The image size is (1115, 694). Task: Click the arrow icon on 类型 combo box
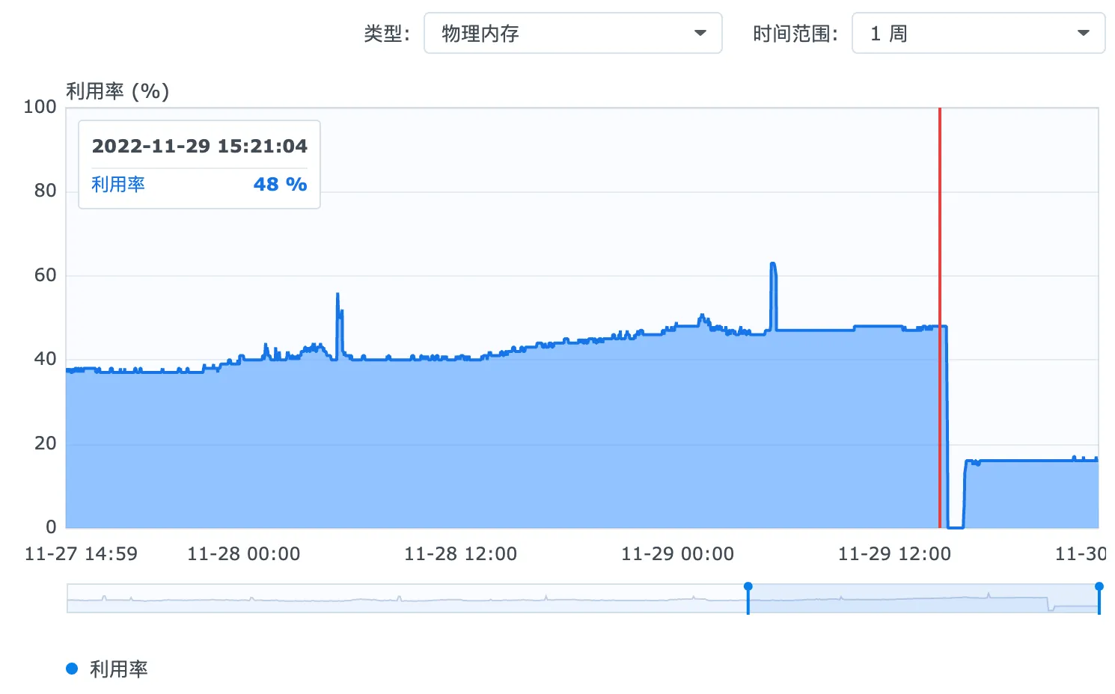700,34
